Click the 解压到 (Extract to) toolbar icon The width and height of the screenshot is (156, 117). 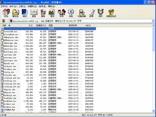tap(16, 13)
